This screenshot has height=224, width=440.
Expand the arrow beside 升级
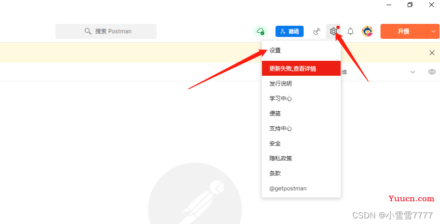[433, 31]
